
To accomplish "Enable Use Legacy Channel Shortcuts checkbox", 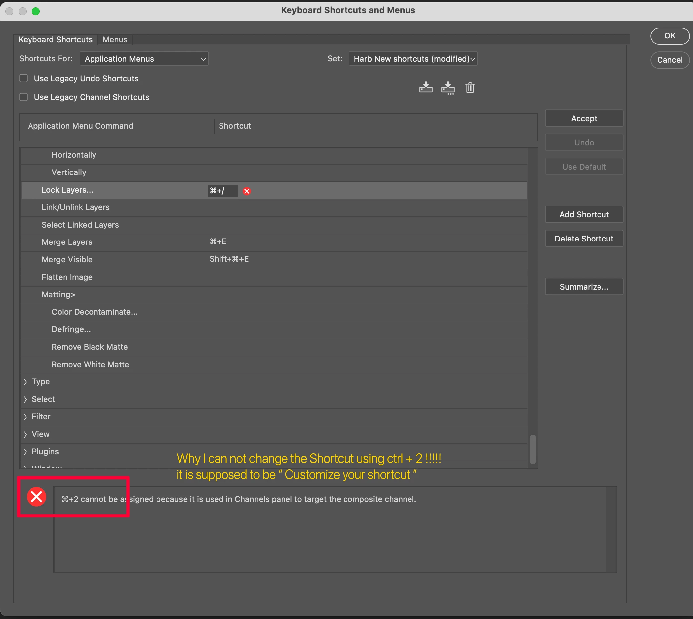I will pos(24,97).
